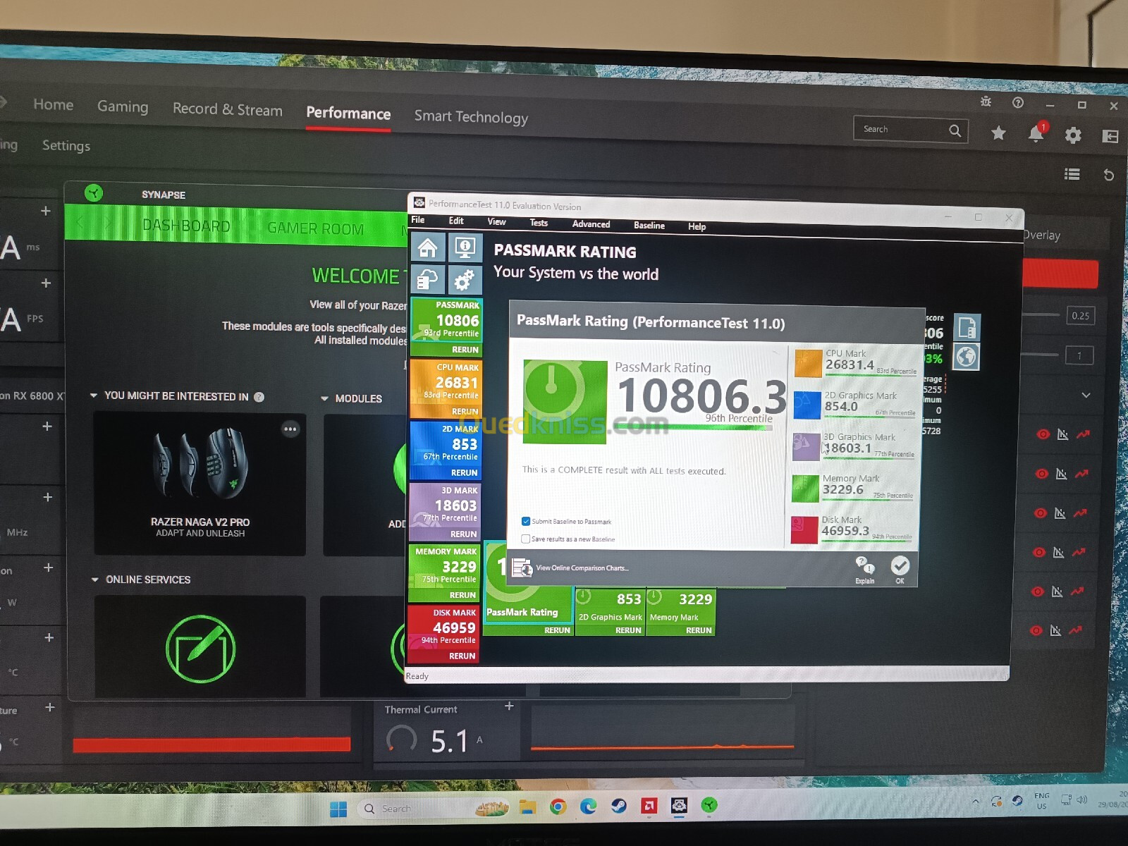Image resolution: width=1128 pixels, height=846 pixels.
Task: Open the Tests menu
Action: (539, 223)
